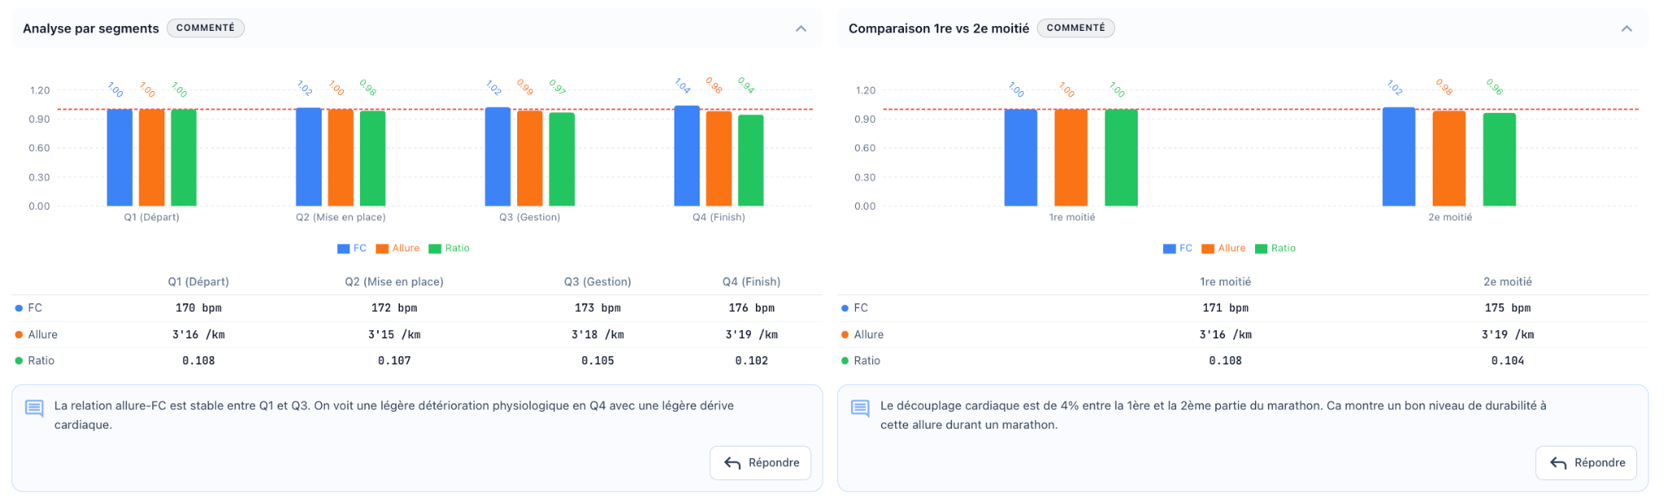Collapse the Comparaison 1re vs 2e moitié panel
Viewport: 1668px width, 497px height.
pos(1626,28)
